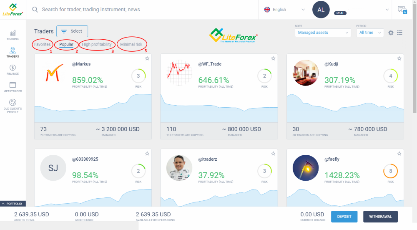Click risk level 8 gauge of @firefly

pos(390,171)
